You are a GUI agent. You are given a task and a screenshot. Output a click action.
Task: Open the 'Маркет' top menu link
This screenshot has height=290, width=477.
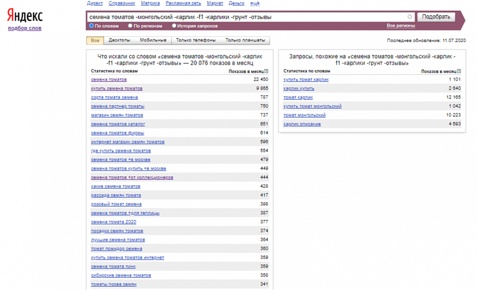point(215,3)
